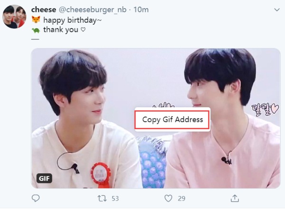Click the like count 29
Viewport: 285px width, 209px height.
[181, 199]
